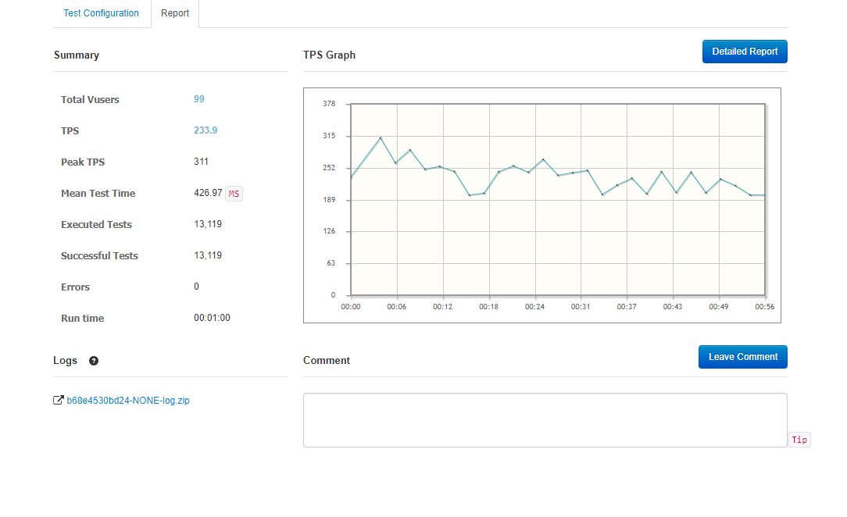Click the Errors label
847x517 pixels.
click(75, 287)
